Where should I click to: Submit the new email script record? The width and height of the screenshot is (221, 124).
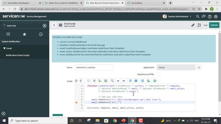coord(214,25)
